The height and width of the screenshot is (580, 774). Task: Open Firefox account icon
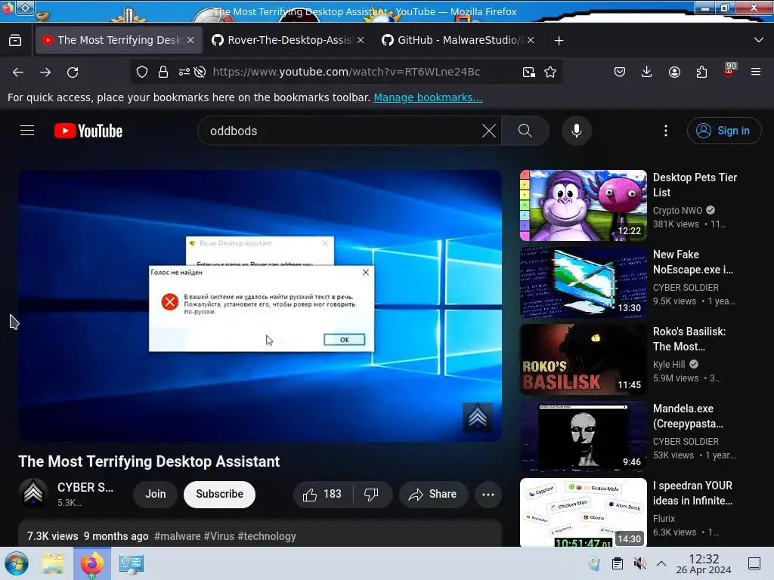pyautogui.click(x=674, y=72)
